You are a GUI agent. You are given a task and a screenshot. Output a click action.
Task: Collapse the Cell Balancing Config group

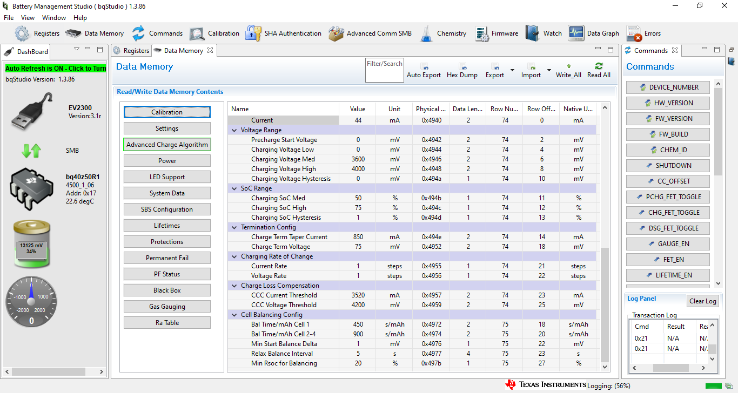coord(234,315)
